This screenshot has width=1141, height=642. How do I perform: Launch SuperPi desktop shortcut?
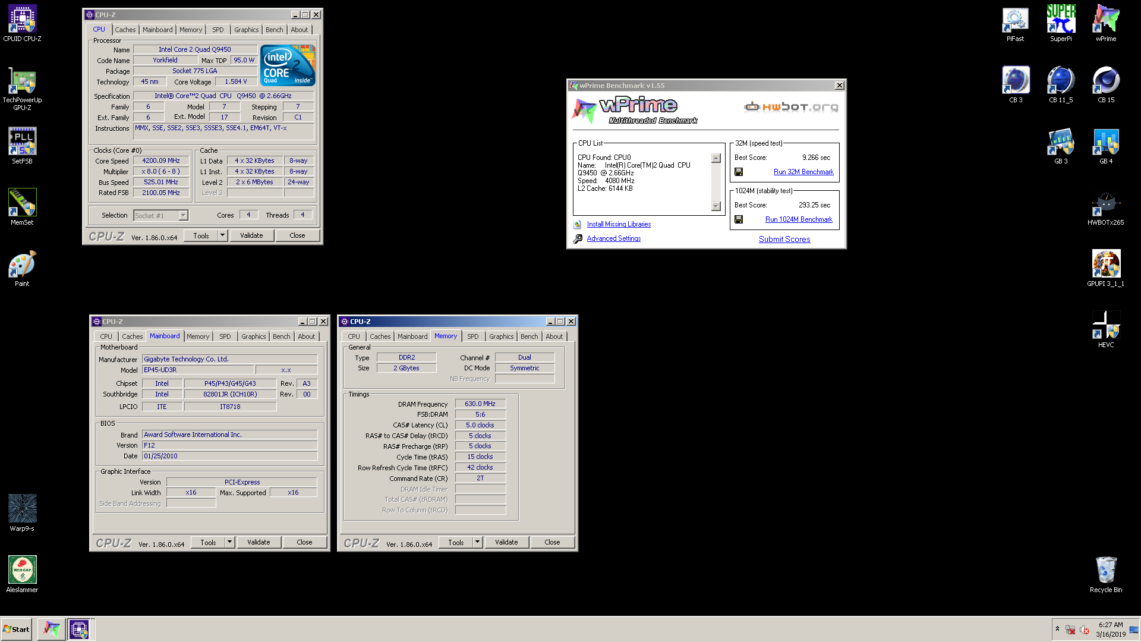point(1061,24)
